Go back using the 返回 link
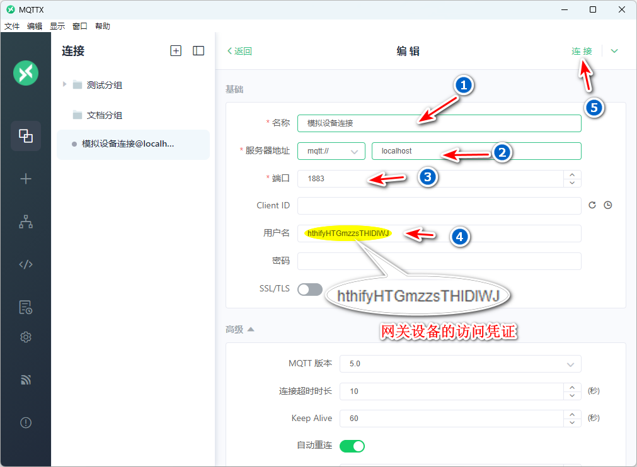The height and width of the screenshot is (467, 637). [239, 52]
